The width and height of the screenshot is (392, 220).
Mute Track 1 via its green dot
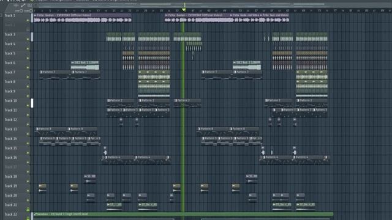click(28, 20)
